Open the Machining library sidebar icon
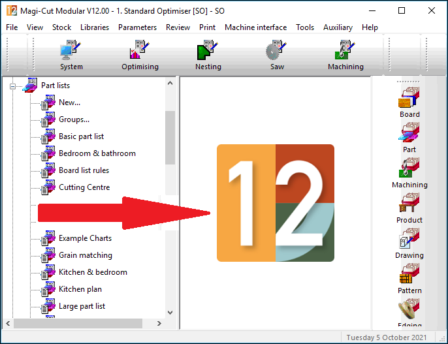The height and width of the screenshot is (344, 448). tap(409, 168)
